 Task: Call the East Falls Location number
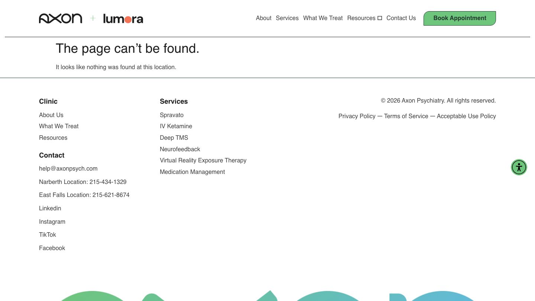pyautogui.click(x=84, y=195)
